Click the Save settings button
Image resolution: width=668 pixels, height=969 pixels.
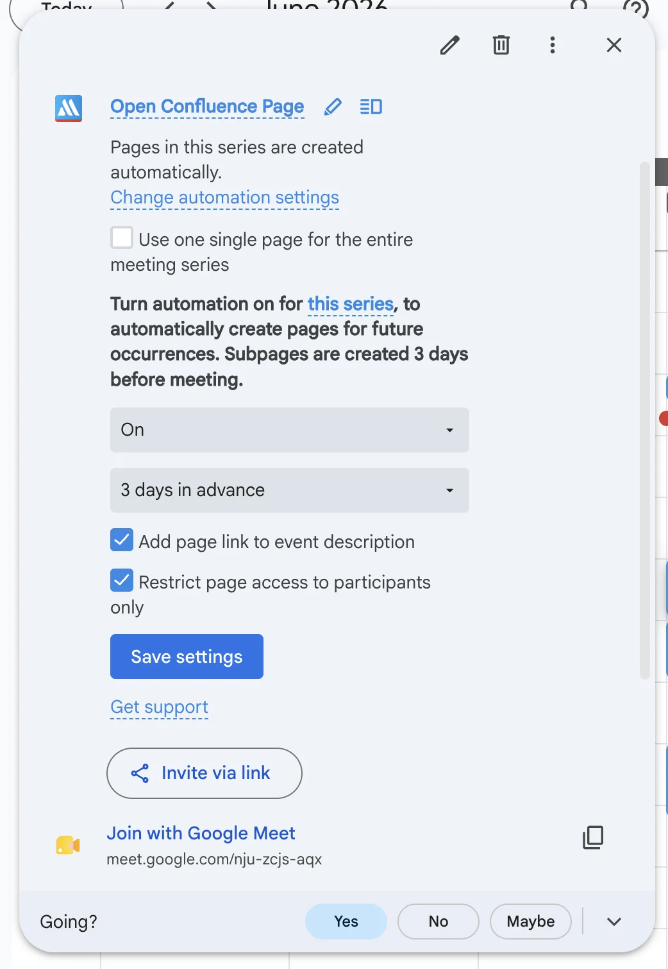tap(187, 656)
